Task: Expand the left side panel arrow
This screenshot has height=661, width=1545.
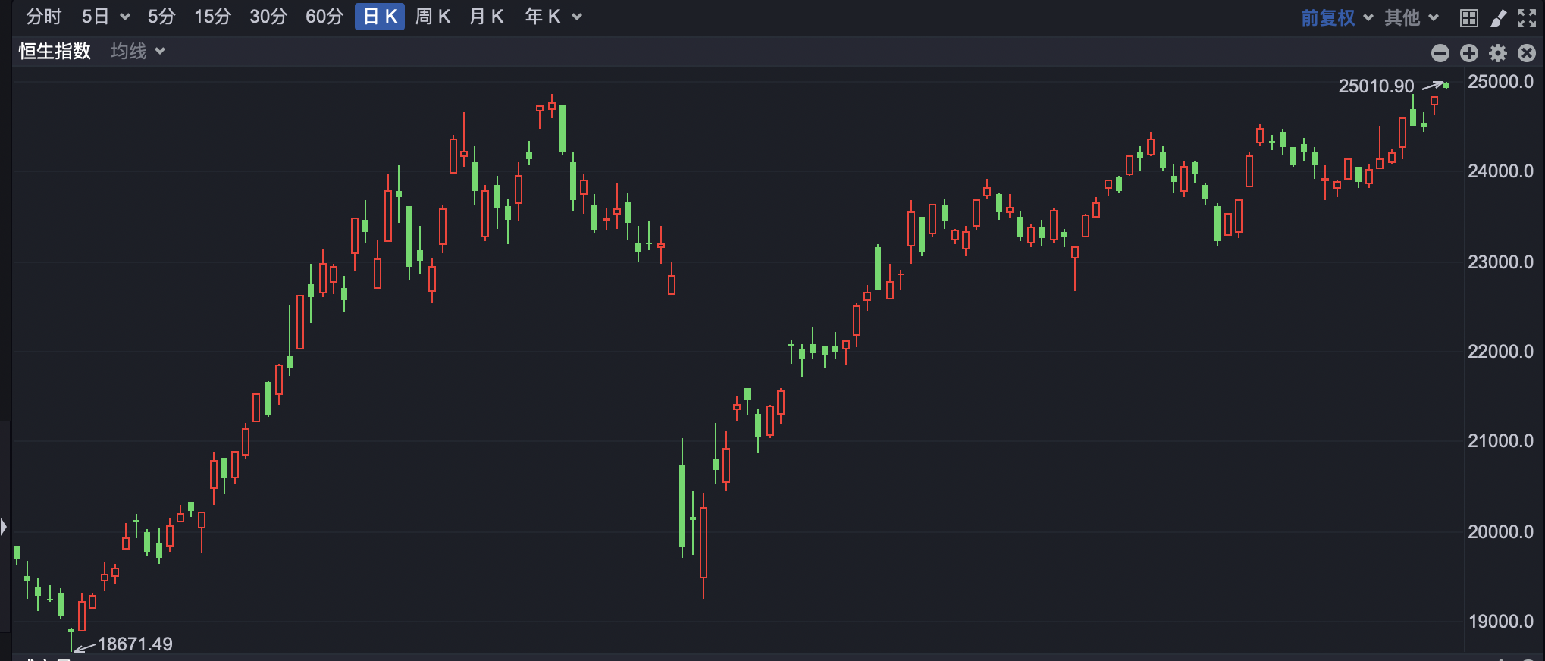Action: (x=4, y=526)
